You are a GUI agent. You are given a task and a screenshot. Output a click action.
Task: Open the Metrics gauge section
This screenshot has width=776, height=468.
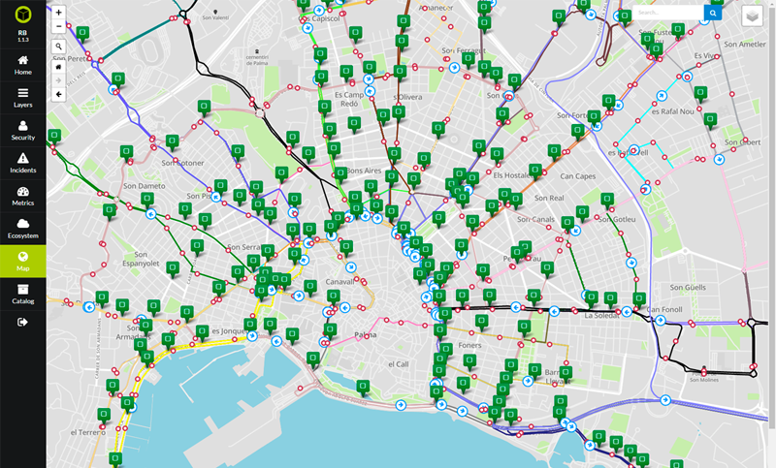(22, 196)
